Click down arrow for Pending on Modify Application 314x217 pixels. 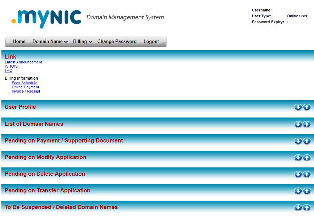[298, 158]
